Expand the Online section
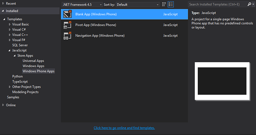The image size is (256, 135). (3, 105)
